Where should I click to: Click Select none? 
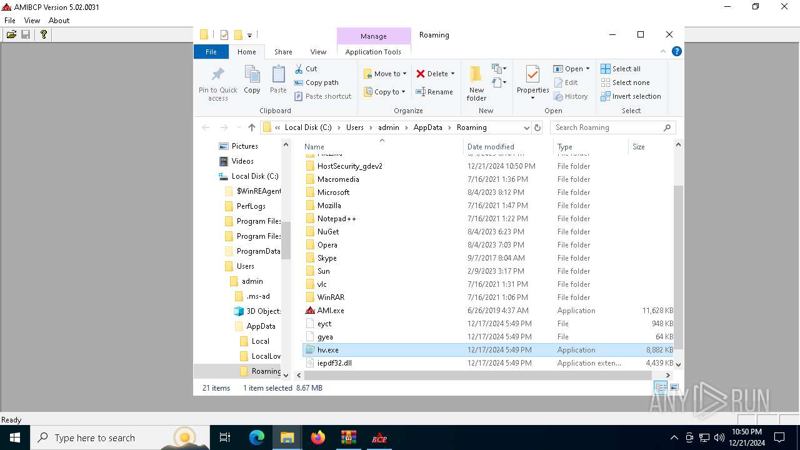tap(625, 82)
